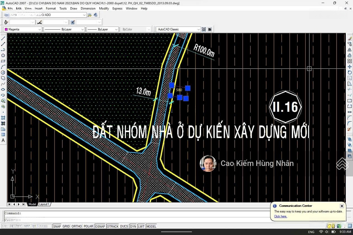Select the Rotate modify tool
Viewport: 353px width, 235px height.
point(349,72)
